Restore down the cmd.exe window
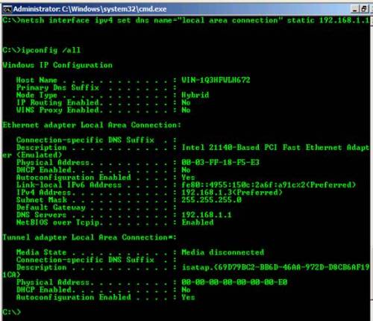Screen dimensions: 373x321 (363, 9)
